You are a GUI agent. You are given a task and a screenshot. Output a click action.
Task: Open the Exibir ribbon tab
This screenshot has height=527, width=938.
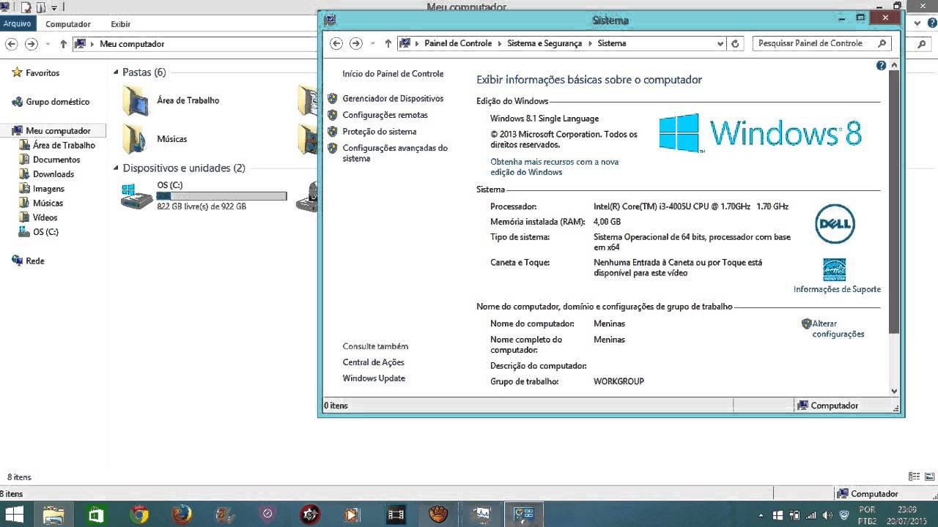pyautogui.click(x=121, y=23)
